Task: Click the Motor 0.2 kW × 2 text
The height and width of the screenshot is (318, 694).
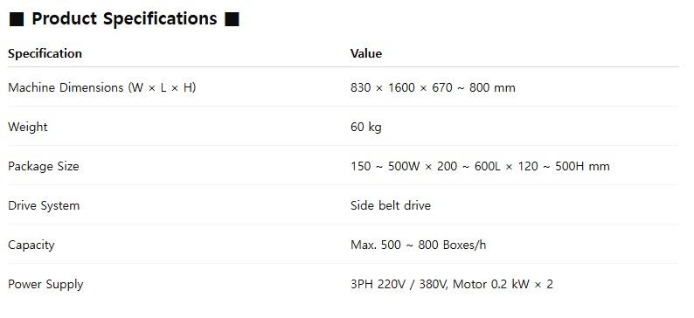Action: [x=503, y=284]
